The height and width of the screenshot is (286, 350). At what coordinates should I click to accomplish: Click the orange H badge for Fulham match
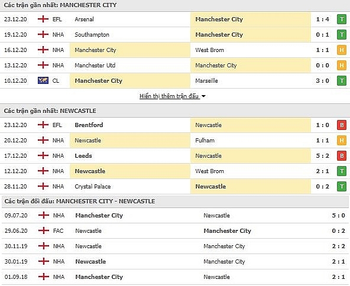(x=342, y=140)
